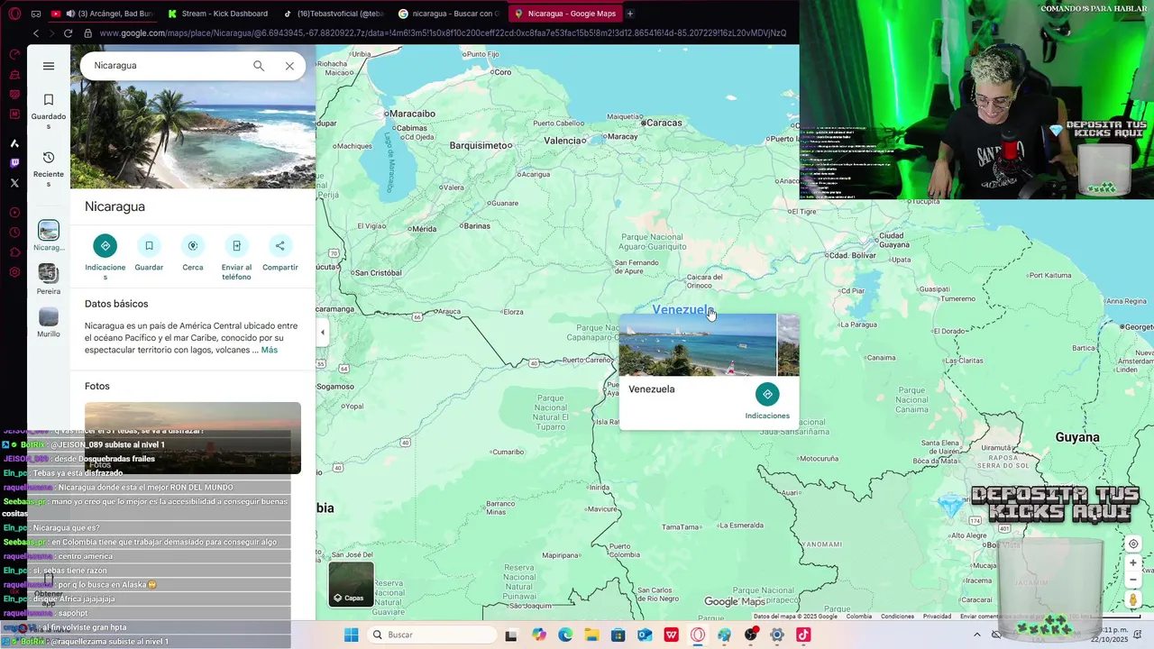1154x649 pixels.
Task: Open TikTok app from taskbar
Action: pyautogui.click(x=803, y=635)
